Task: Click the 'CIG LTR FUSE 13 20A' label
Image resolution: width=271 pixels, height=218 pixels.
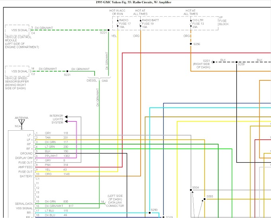Action: click(198, 24)
